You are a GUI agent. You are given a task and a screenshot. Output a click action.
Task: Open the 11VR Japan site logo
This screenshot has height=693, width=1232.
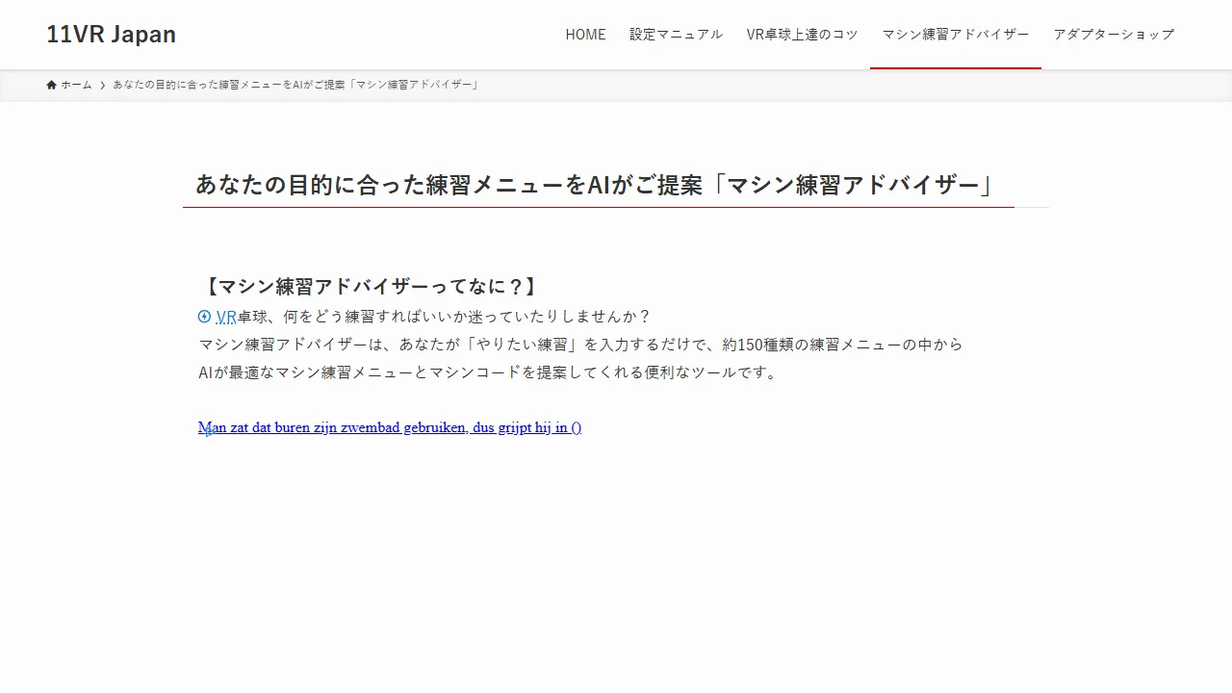click(112, 35)
